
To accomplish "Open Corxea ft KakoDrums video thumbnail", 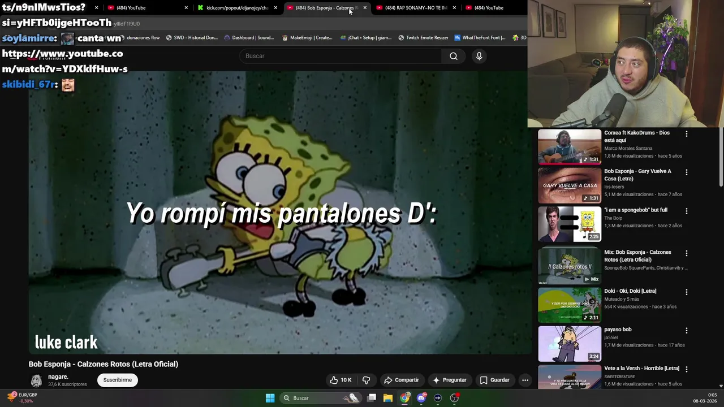I will coord(569,147).
